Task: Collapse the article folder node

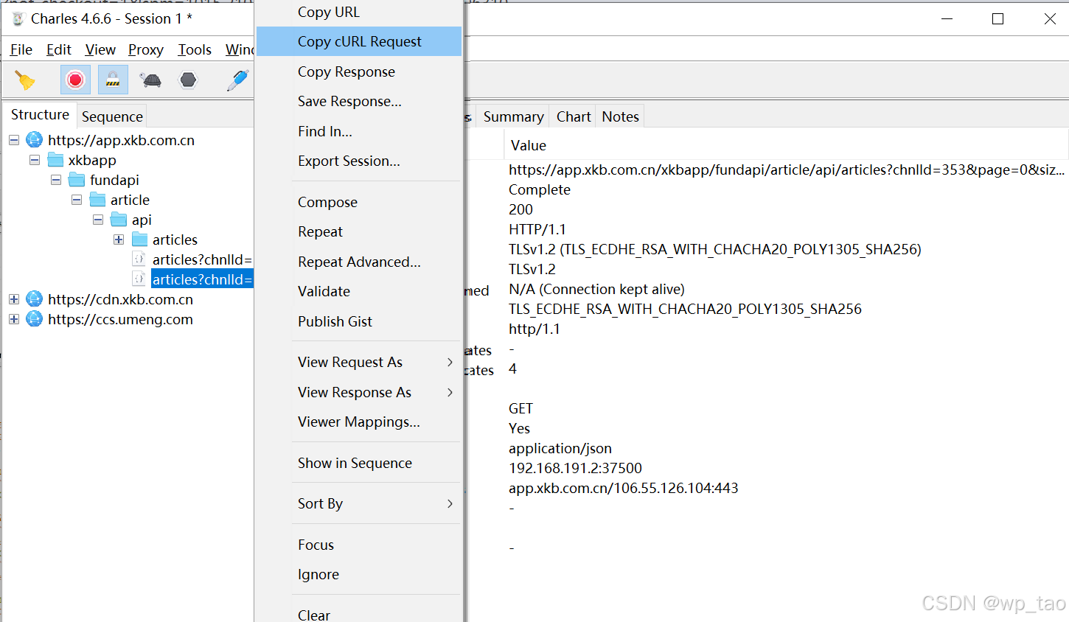Action: (x=77, y=200)
